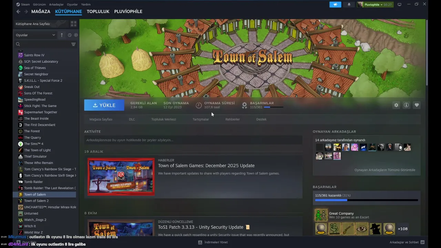Screen dimensions: 441x248
Task: Open the Steam menu
Action: click(x=25, y=4)
